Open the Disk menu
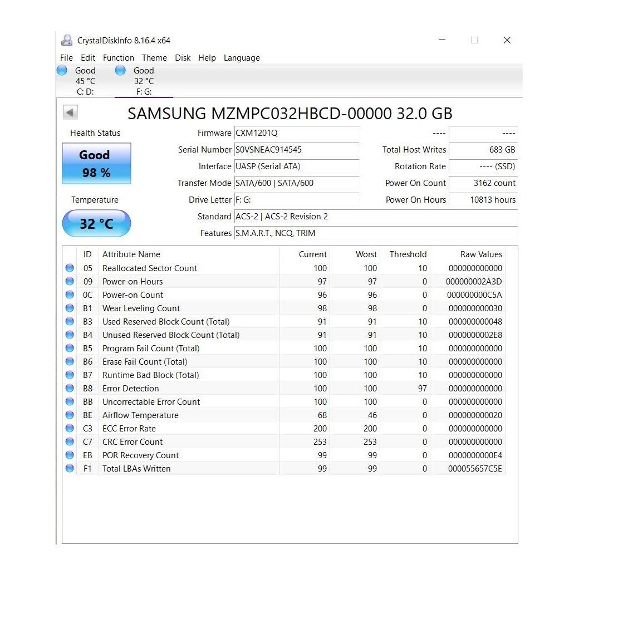This screenshot has width=628, height=628. [x=183, y=58]
